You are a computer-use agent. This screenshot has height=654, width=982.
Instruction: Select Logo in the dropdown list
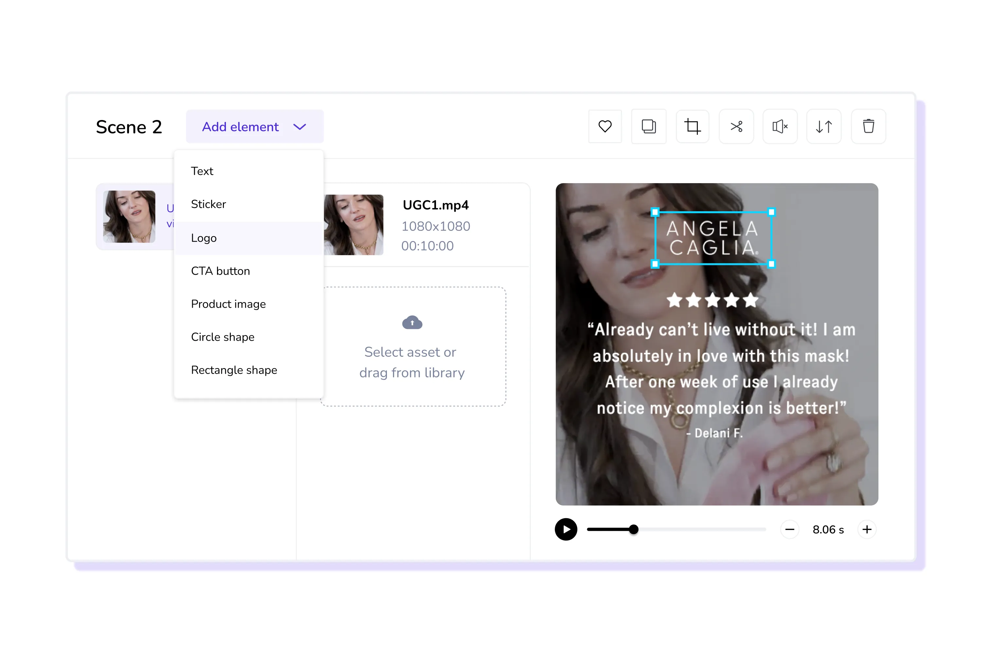[204, 238]
